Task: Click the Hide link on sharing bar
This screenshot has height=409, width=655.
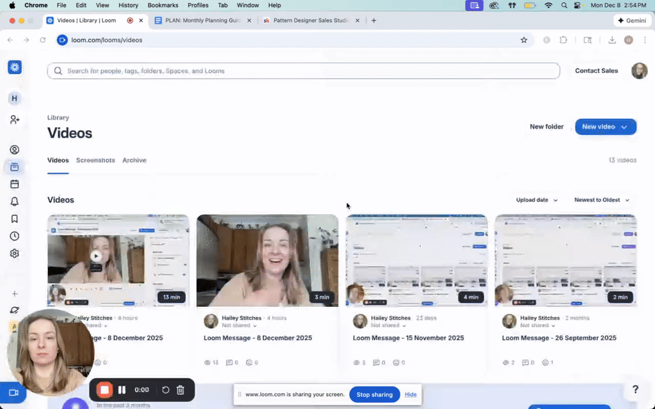Action: pyautogui.click(x=411, y=394)
